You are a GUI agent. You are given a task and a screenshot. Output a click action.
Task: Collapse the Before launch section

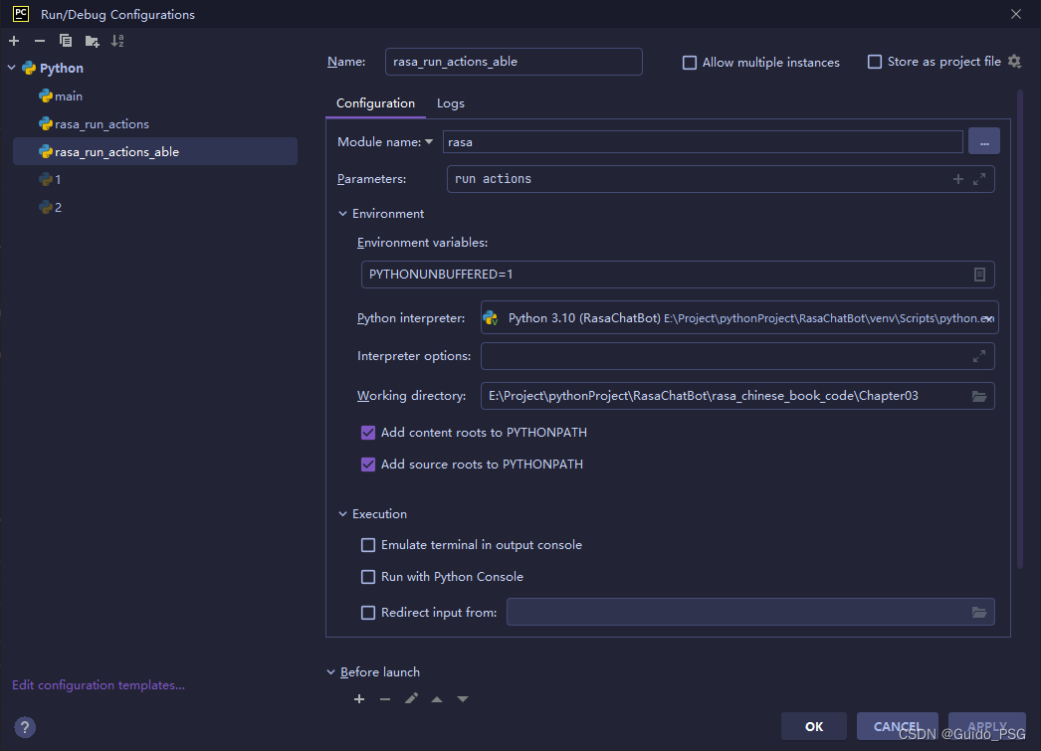click(330, 672)
